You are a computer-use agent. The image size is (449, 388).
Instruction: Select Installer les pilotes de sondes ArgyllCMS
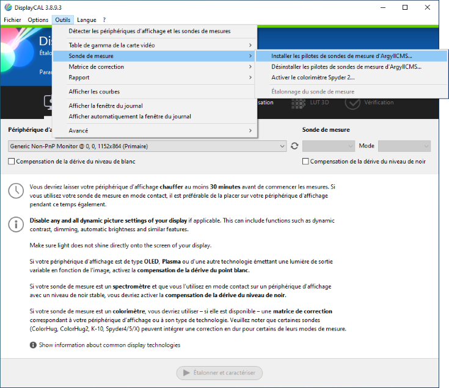coord(341,56)
